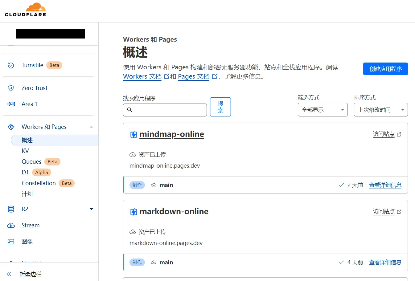Click the upload cloud icon under mindmap-online
Screen dimensions: 415x281
click(x=133, y=155)
